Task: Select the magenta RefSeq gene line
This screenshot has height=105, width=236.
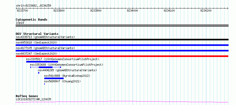Action: 122,102
